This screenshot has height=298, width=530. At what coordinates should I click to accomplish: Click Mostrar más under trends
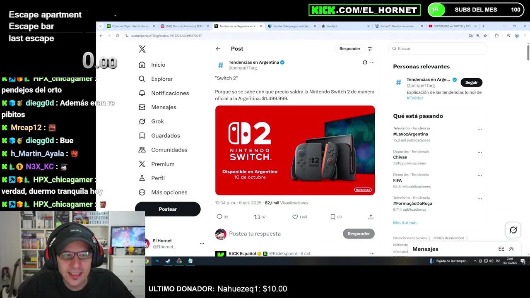(405, 223)
